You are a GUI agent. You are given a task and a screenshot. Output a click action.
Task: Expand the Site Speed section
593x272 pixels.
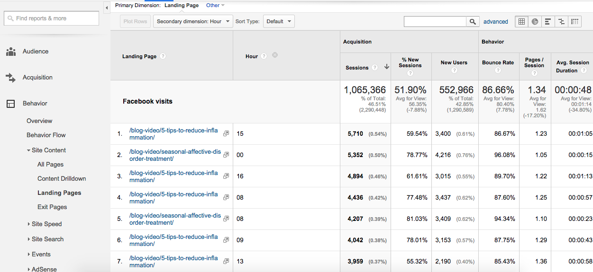(46, 224)
